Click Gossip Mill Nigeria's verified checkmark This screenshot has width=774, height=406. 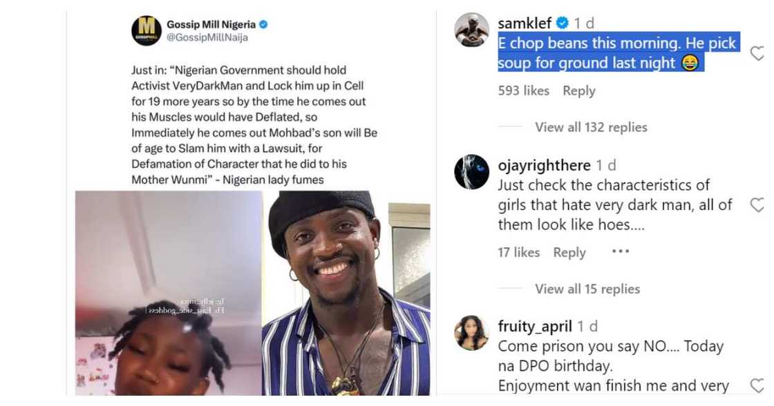coord(263,25)
